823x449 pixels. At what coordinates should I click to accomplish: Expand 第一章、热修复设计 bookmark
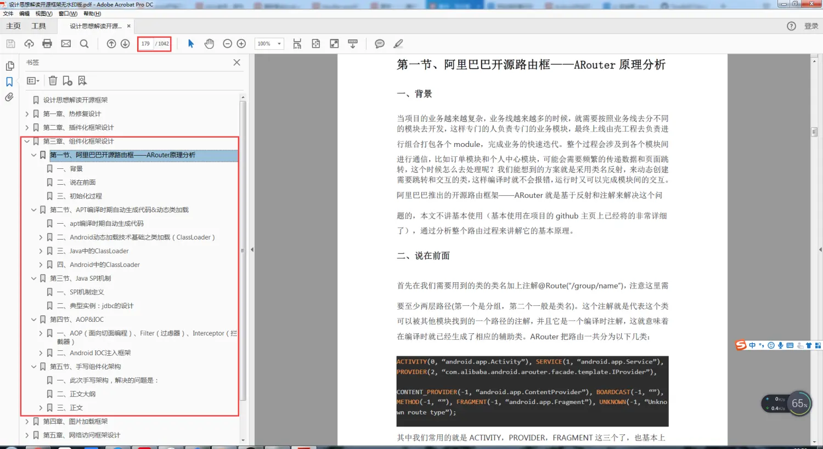coord(27,113)
